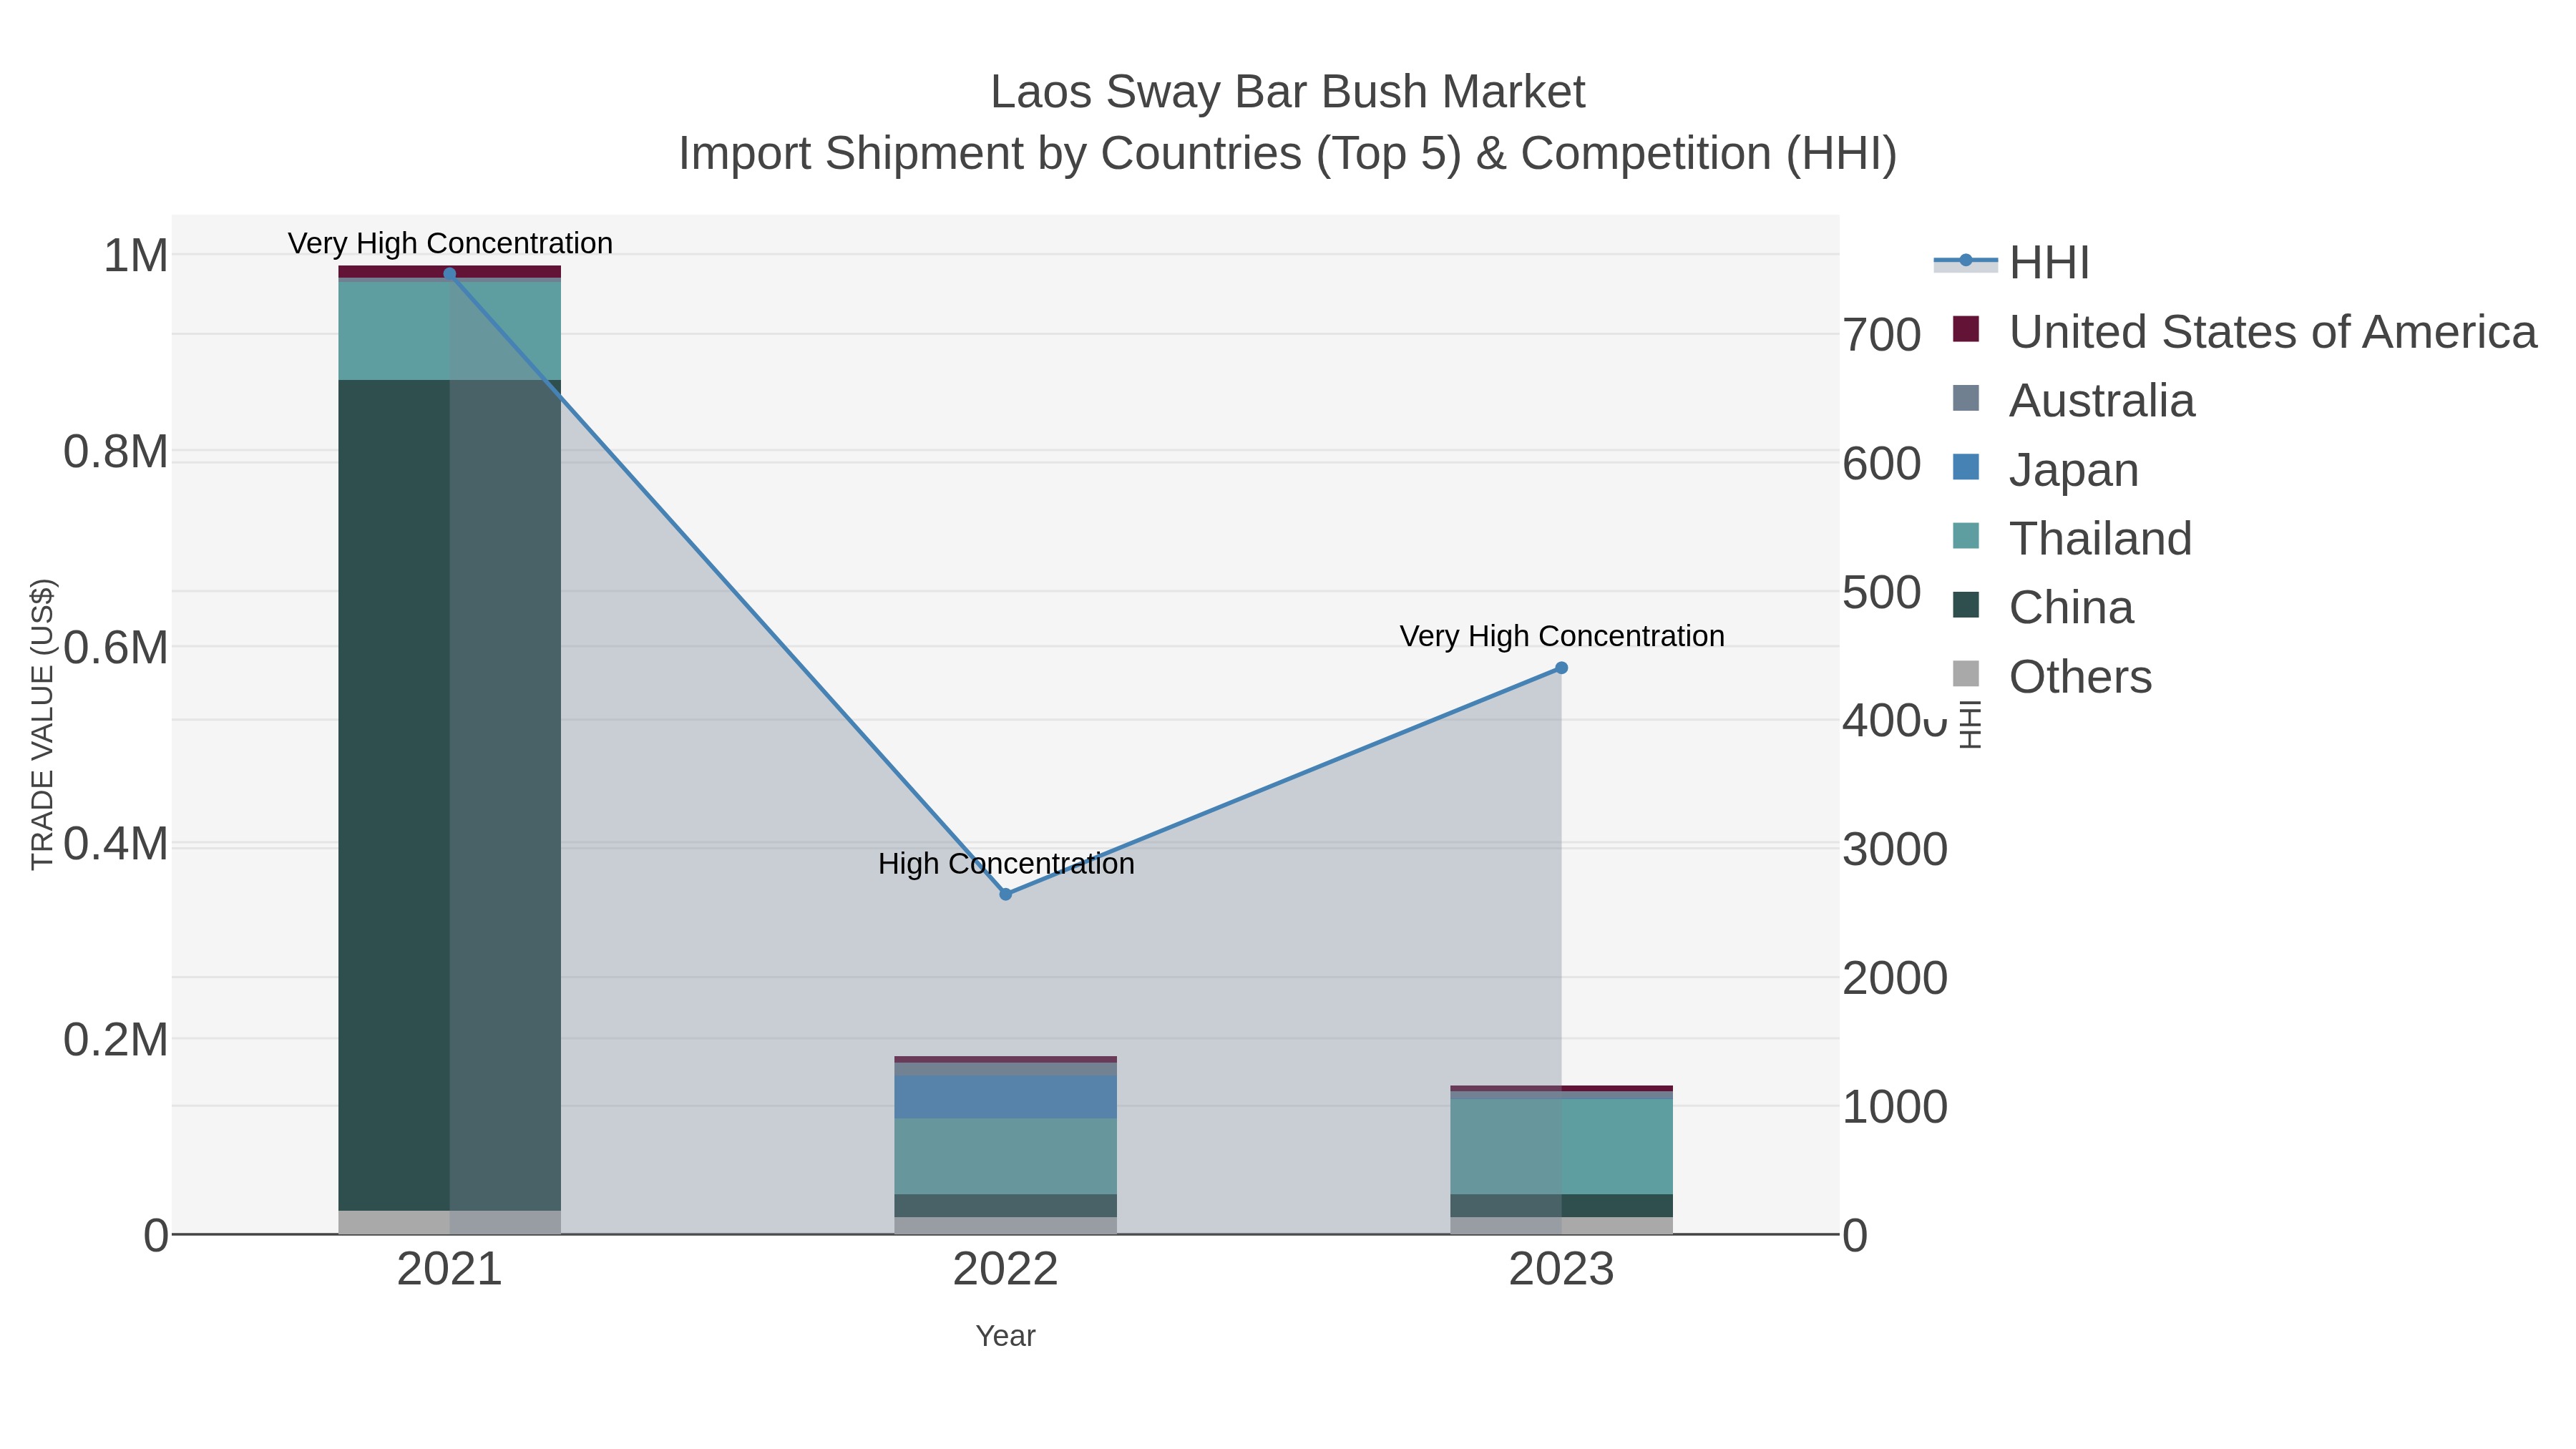Click the 1000 tick on right HHI axis
The image size is (2576, 1449).
1895,1107
